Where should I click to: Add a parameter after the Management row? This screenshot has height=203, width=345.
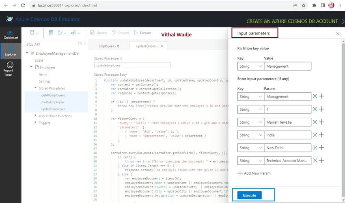coord(321,96)
